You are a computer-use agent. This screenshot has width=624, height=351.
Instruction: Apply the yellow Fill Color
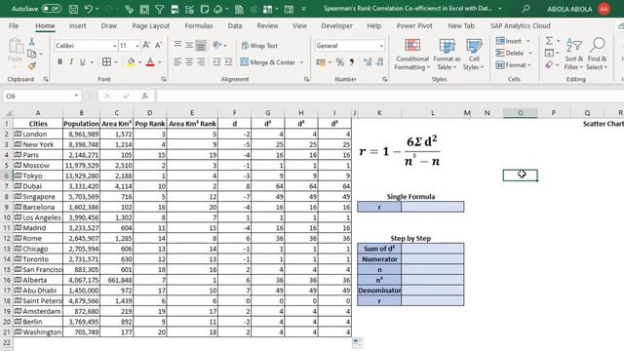click(x=131, y=62)
